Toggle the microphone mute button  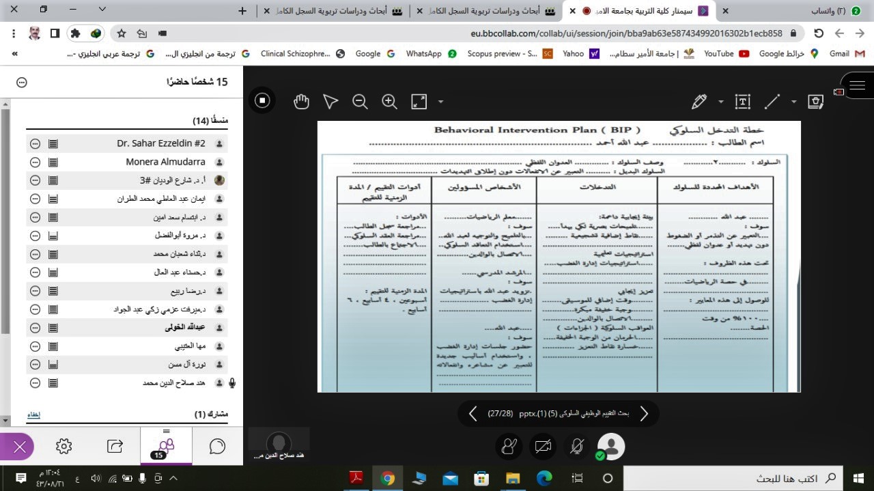click(x=577, y=447)
